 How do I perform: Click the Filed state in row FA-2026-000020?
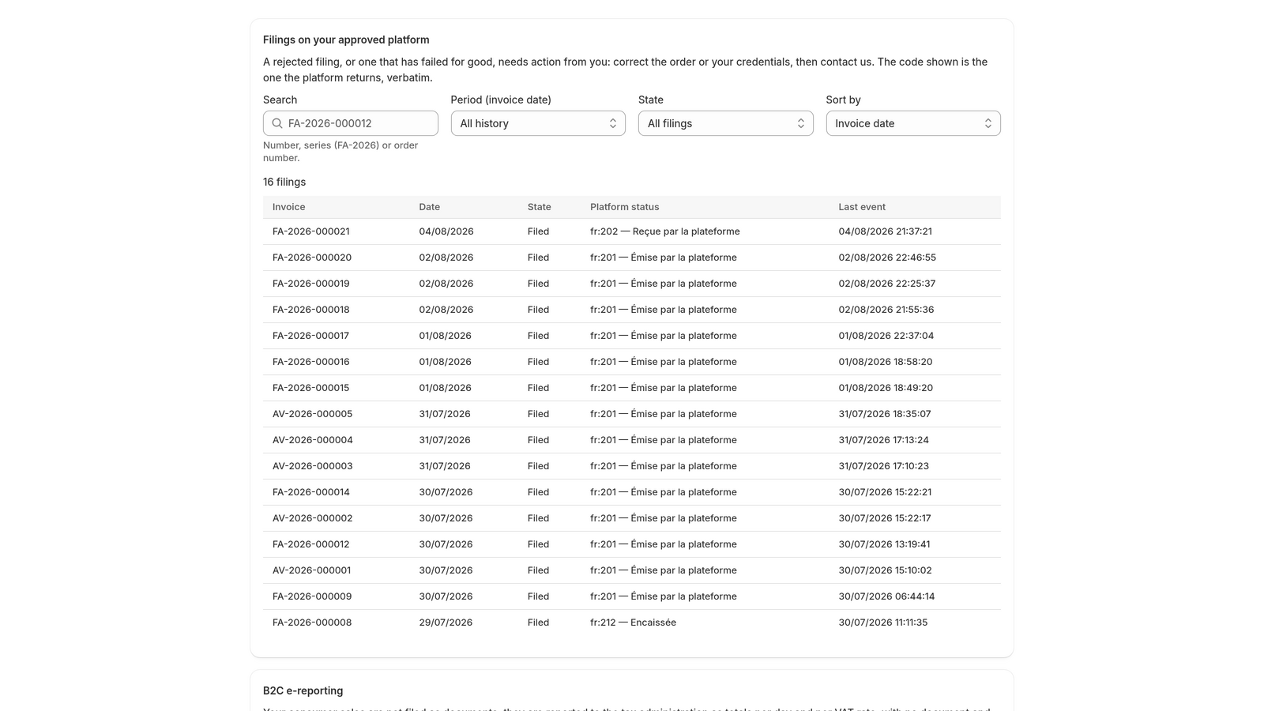[538, 258]
